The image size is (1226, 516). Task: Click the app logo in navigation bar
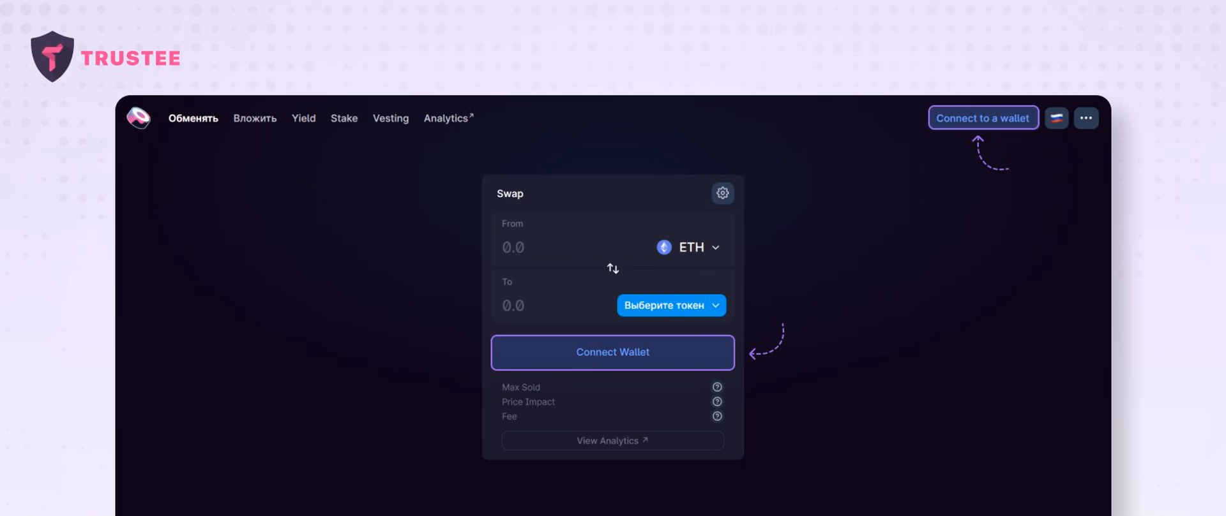[139, 118]
